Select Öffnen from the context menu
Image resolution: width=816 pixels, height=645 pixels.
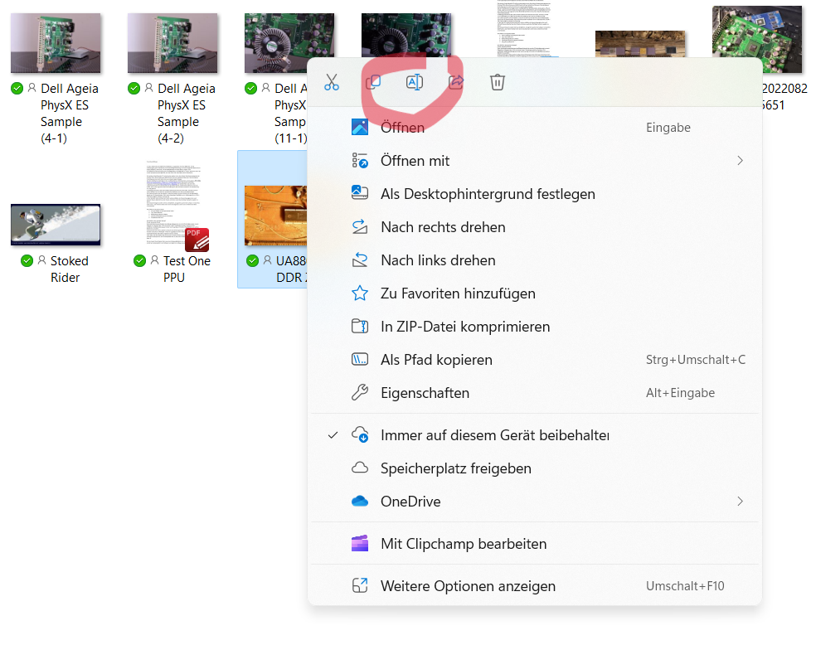(536, 128)
